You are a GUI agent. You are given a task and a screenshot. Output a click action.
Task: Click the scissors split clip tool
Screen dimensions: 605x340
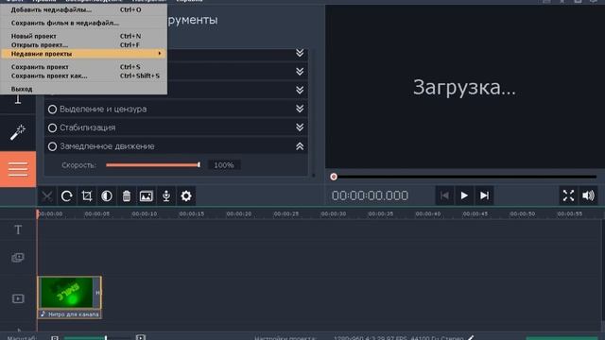point(47,195)
